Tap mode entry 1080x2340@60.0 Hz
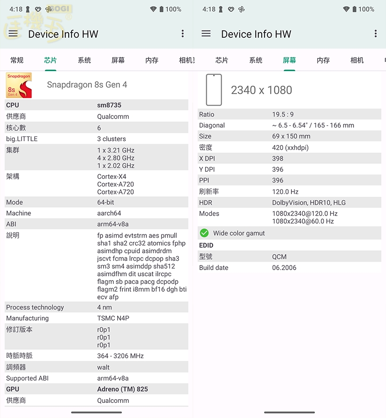 click(303, 221)
